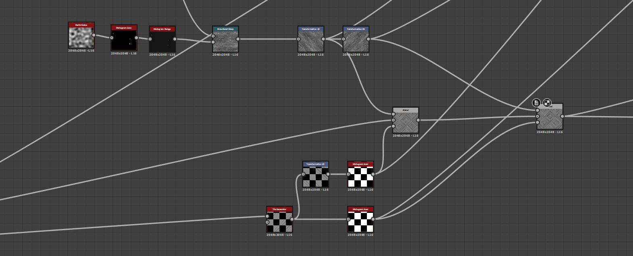The image size is (633, 256).
Task: Click the lower input connector of Directional Warp
Action: 213,42
